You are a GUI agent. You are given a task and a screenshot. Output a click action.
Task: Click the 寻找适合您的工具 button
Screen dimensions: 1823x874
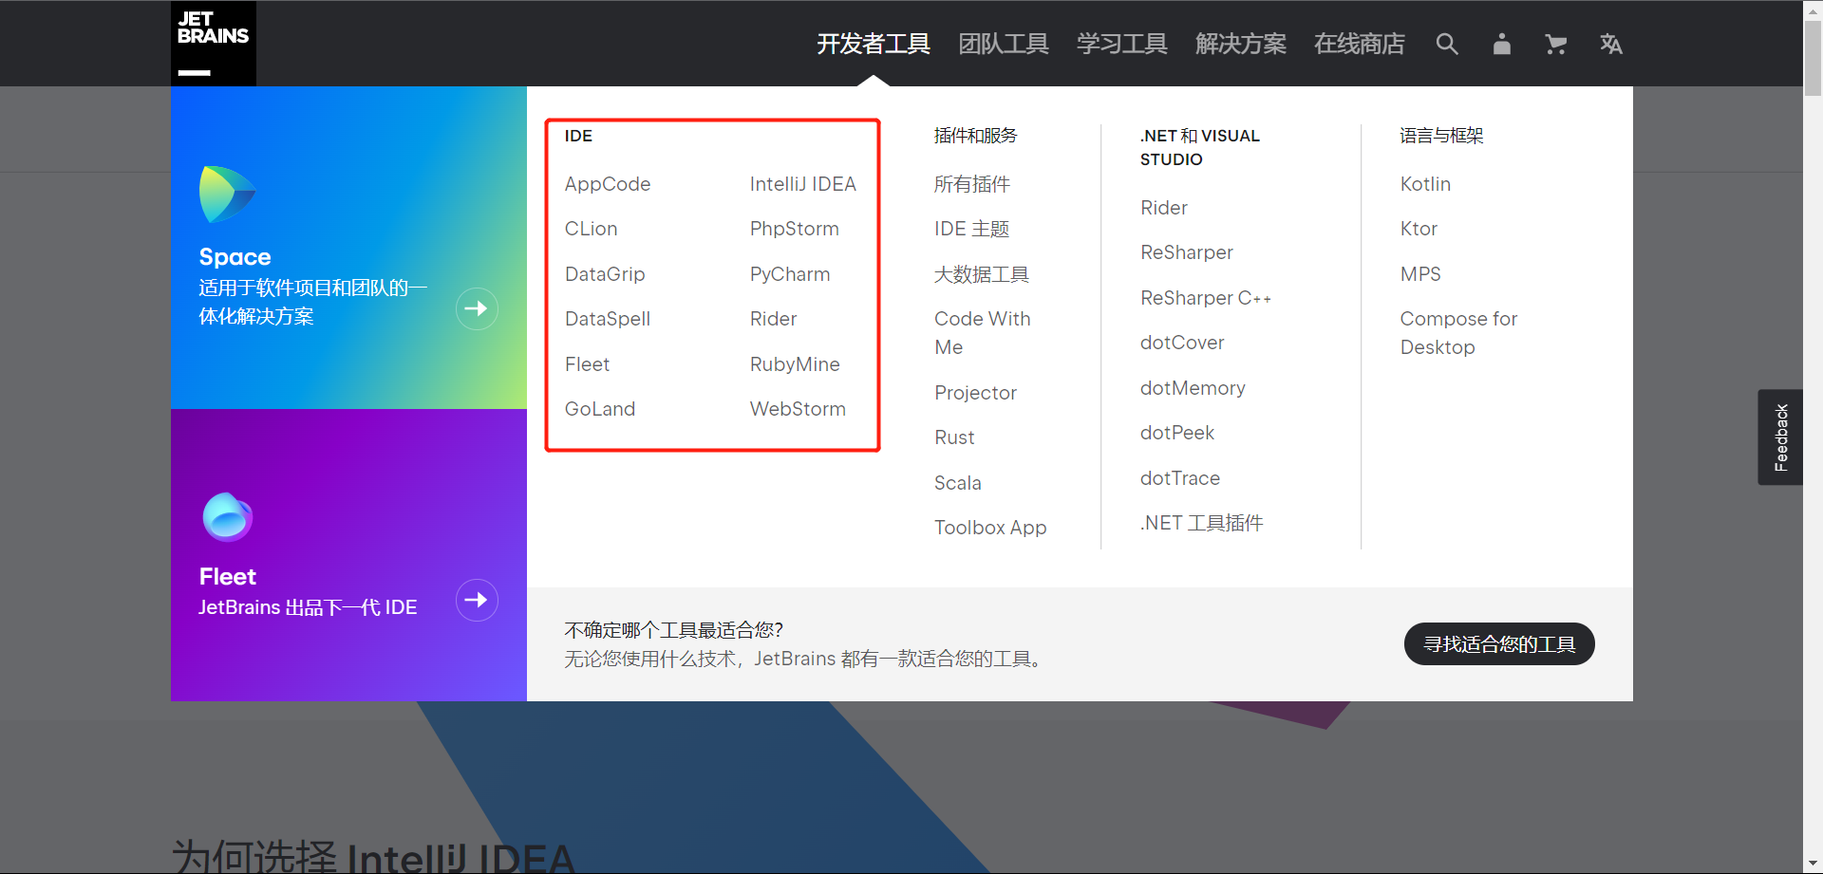coord(1498,644)
